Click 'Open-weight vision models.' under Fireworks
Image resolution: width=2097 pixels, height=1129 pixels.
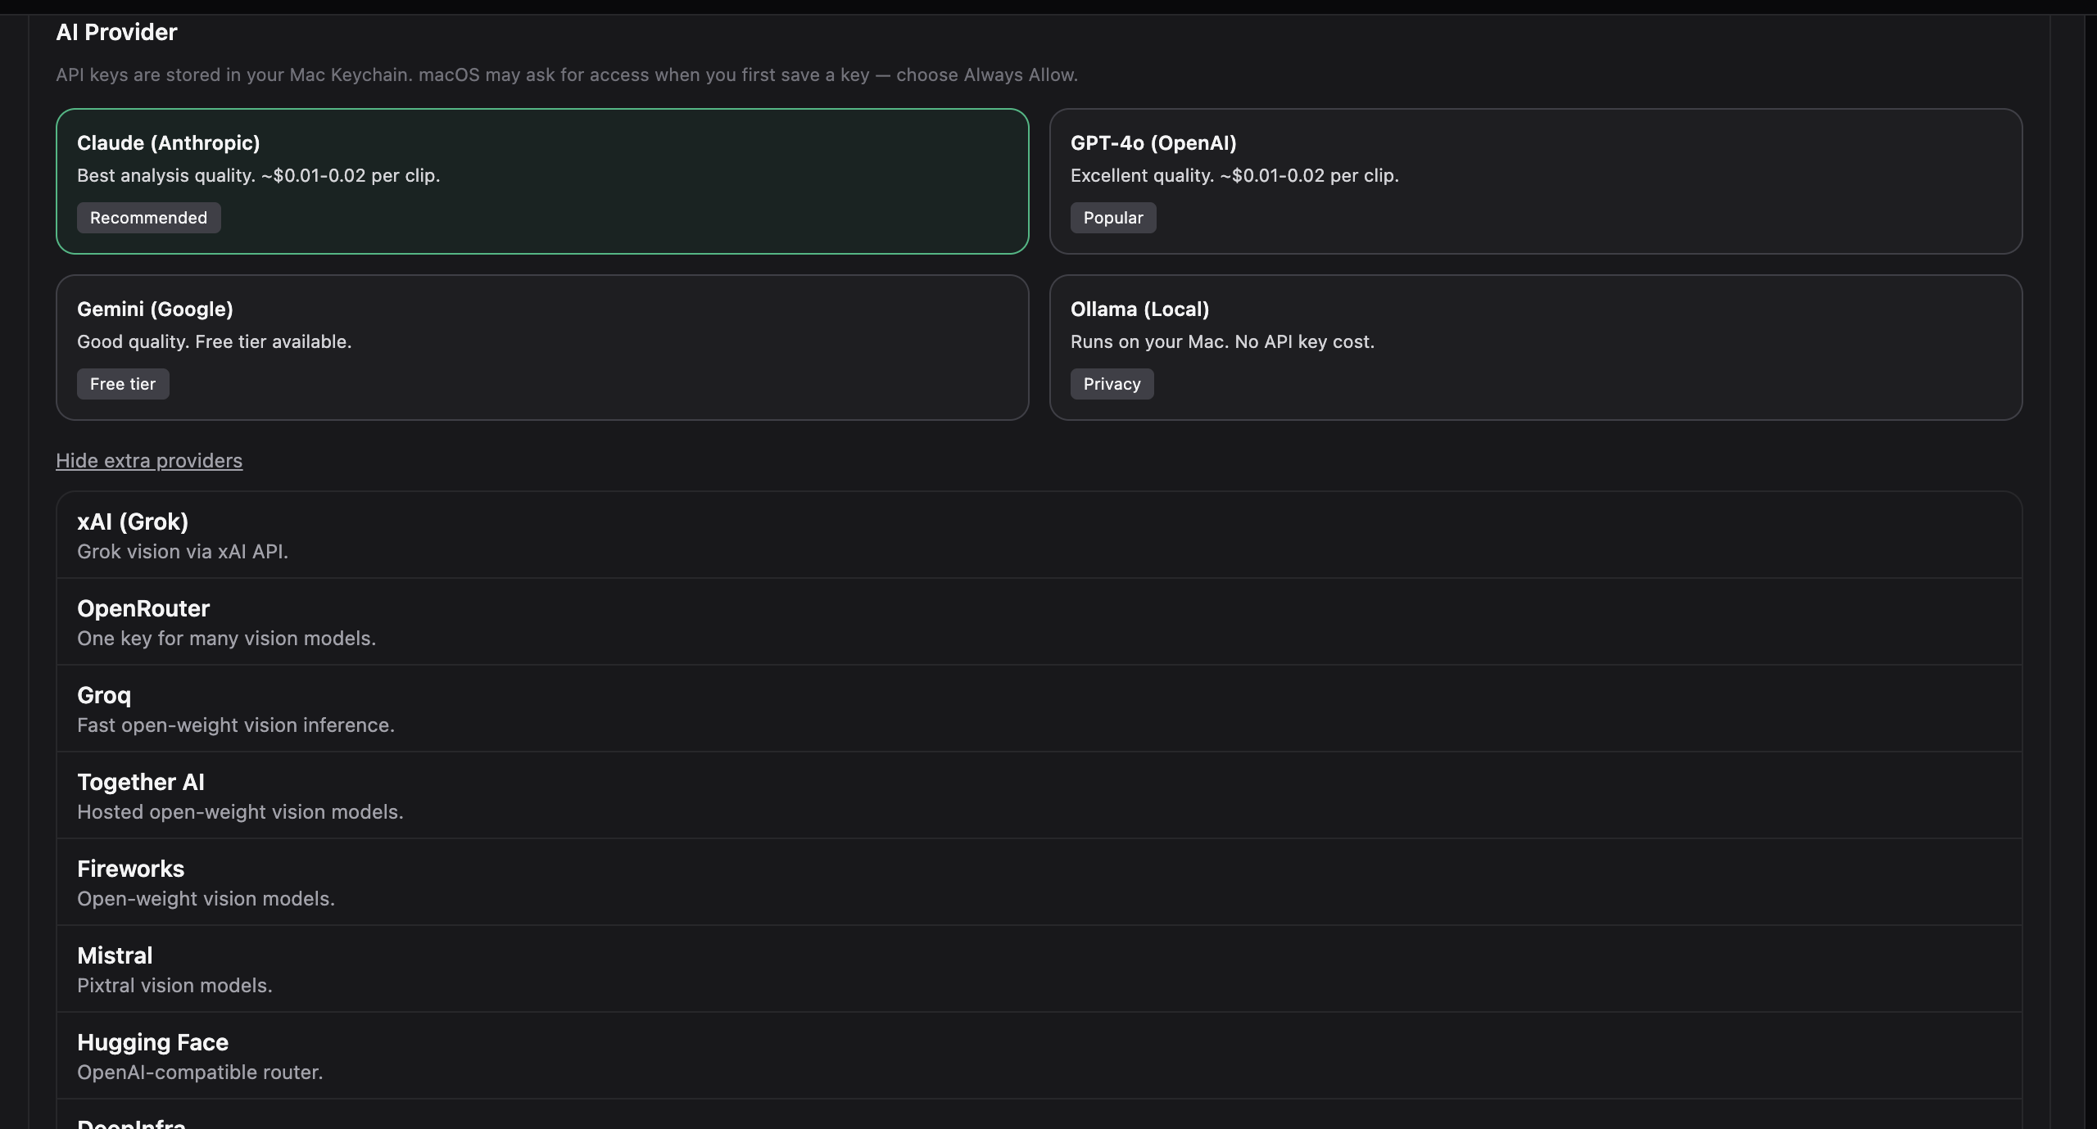point(206,899)
